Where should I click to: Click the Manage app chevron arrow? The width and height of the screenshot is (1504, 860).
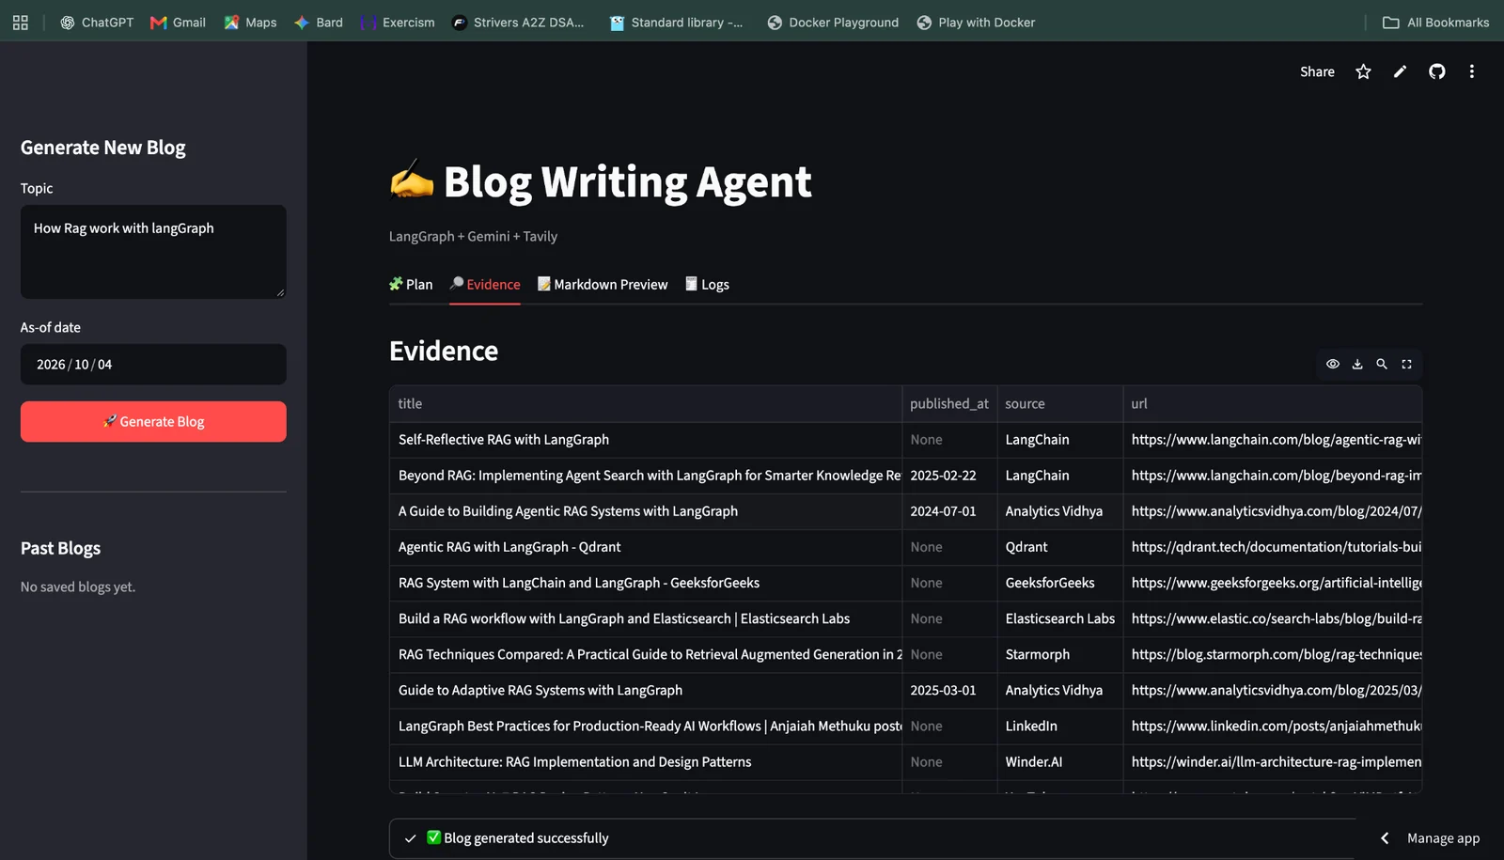1385,838
